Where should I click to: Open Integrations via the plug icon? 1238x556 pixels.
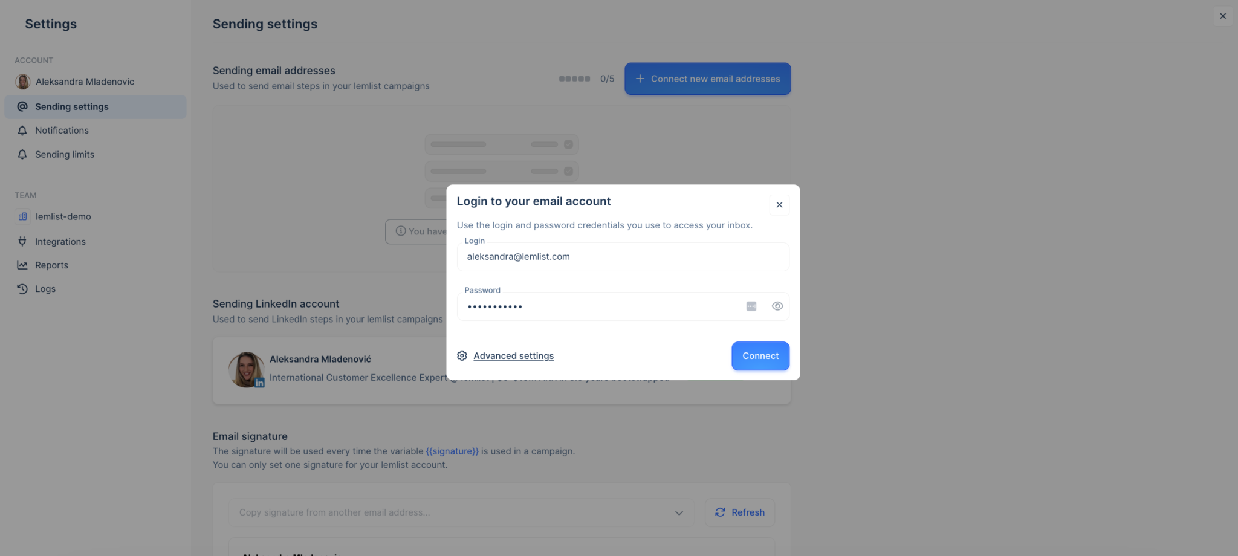coord(22,241)
